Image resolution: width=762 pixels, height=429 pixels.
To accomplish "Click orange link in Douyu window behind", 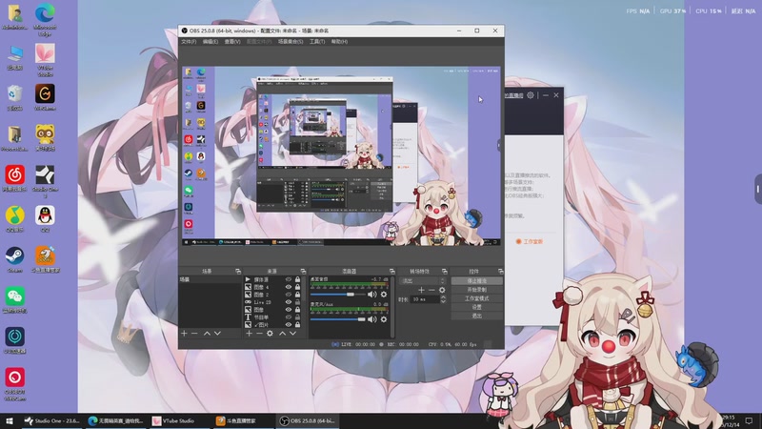I will 530,241.
